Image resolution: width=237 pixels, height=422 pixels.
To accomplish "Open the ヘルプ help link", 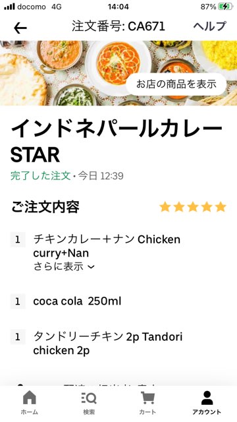I will [x=210, y=26].
